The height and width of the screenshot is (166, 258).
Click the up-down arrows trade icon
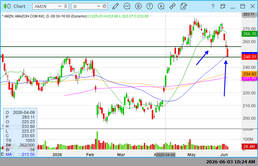172,6
